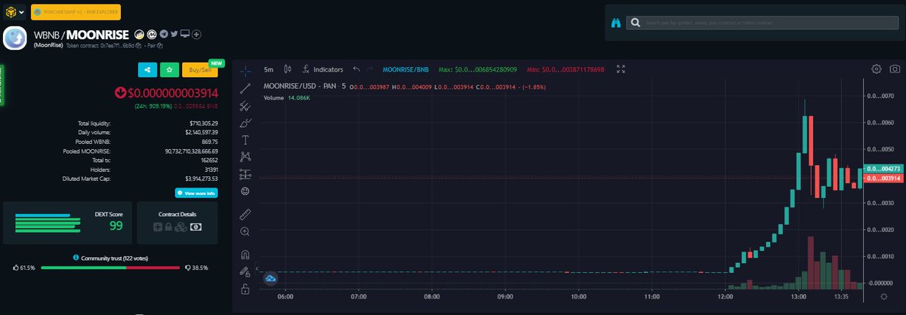
Task: Click the TradingView logo on chart
Action: coord(270,279)
